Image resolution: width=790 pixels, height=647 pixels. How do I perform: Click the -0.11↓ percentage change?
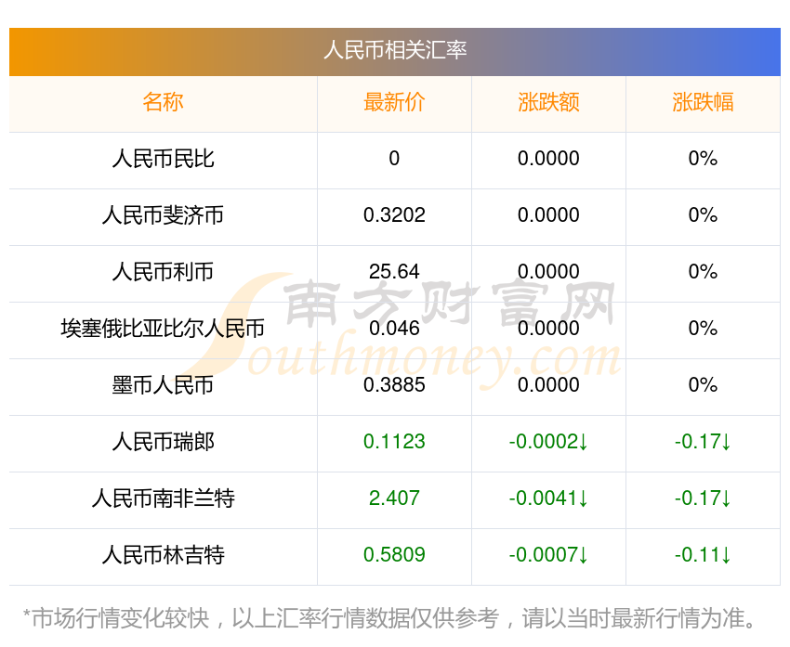click(x=703, y=555)
